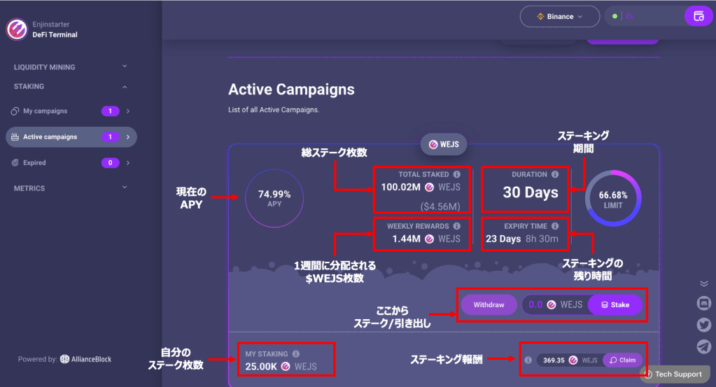Open the Discord community icon
Image resolution: width=716 pixels, height=387 pixels.
(704, 303)
